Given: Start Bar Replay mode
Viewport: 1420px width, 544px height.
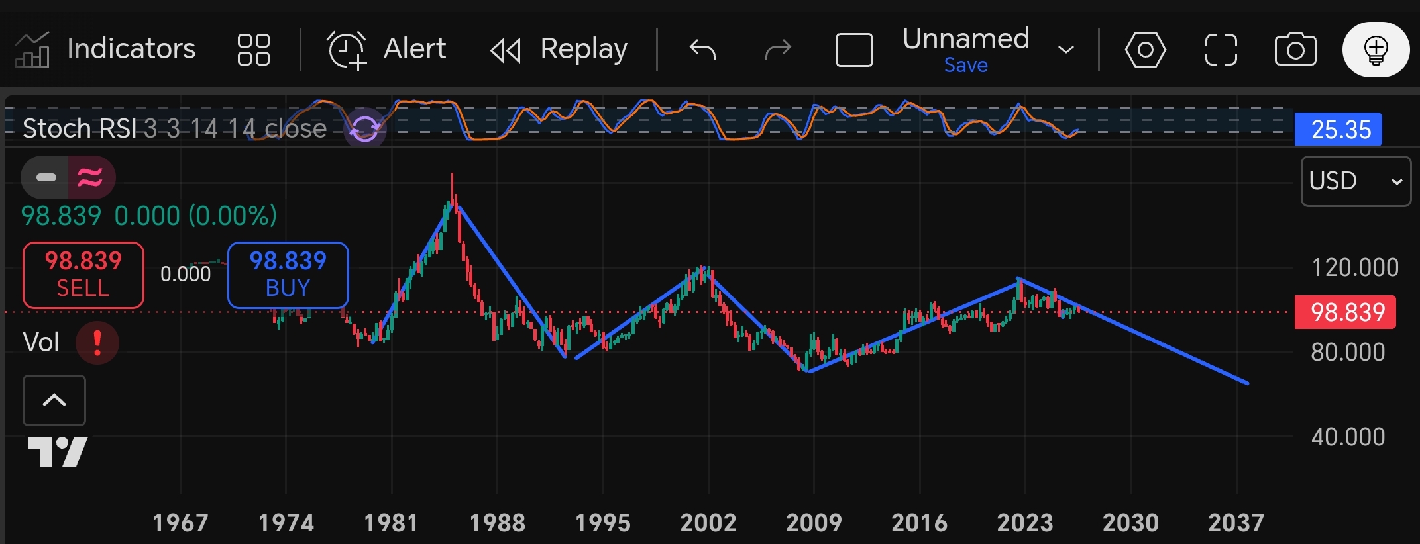Looking at the screenshot, I should click(x=559, y=49).
